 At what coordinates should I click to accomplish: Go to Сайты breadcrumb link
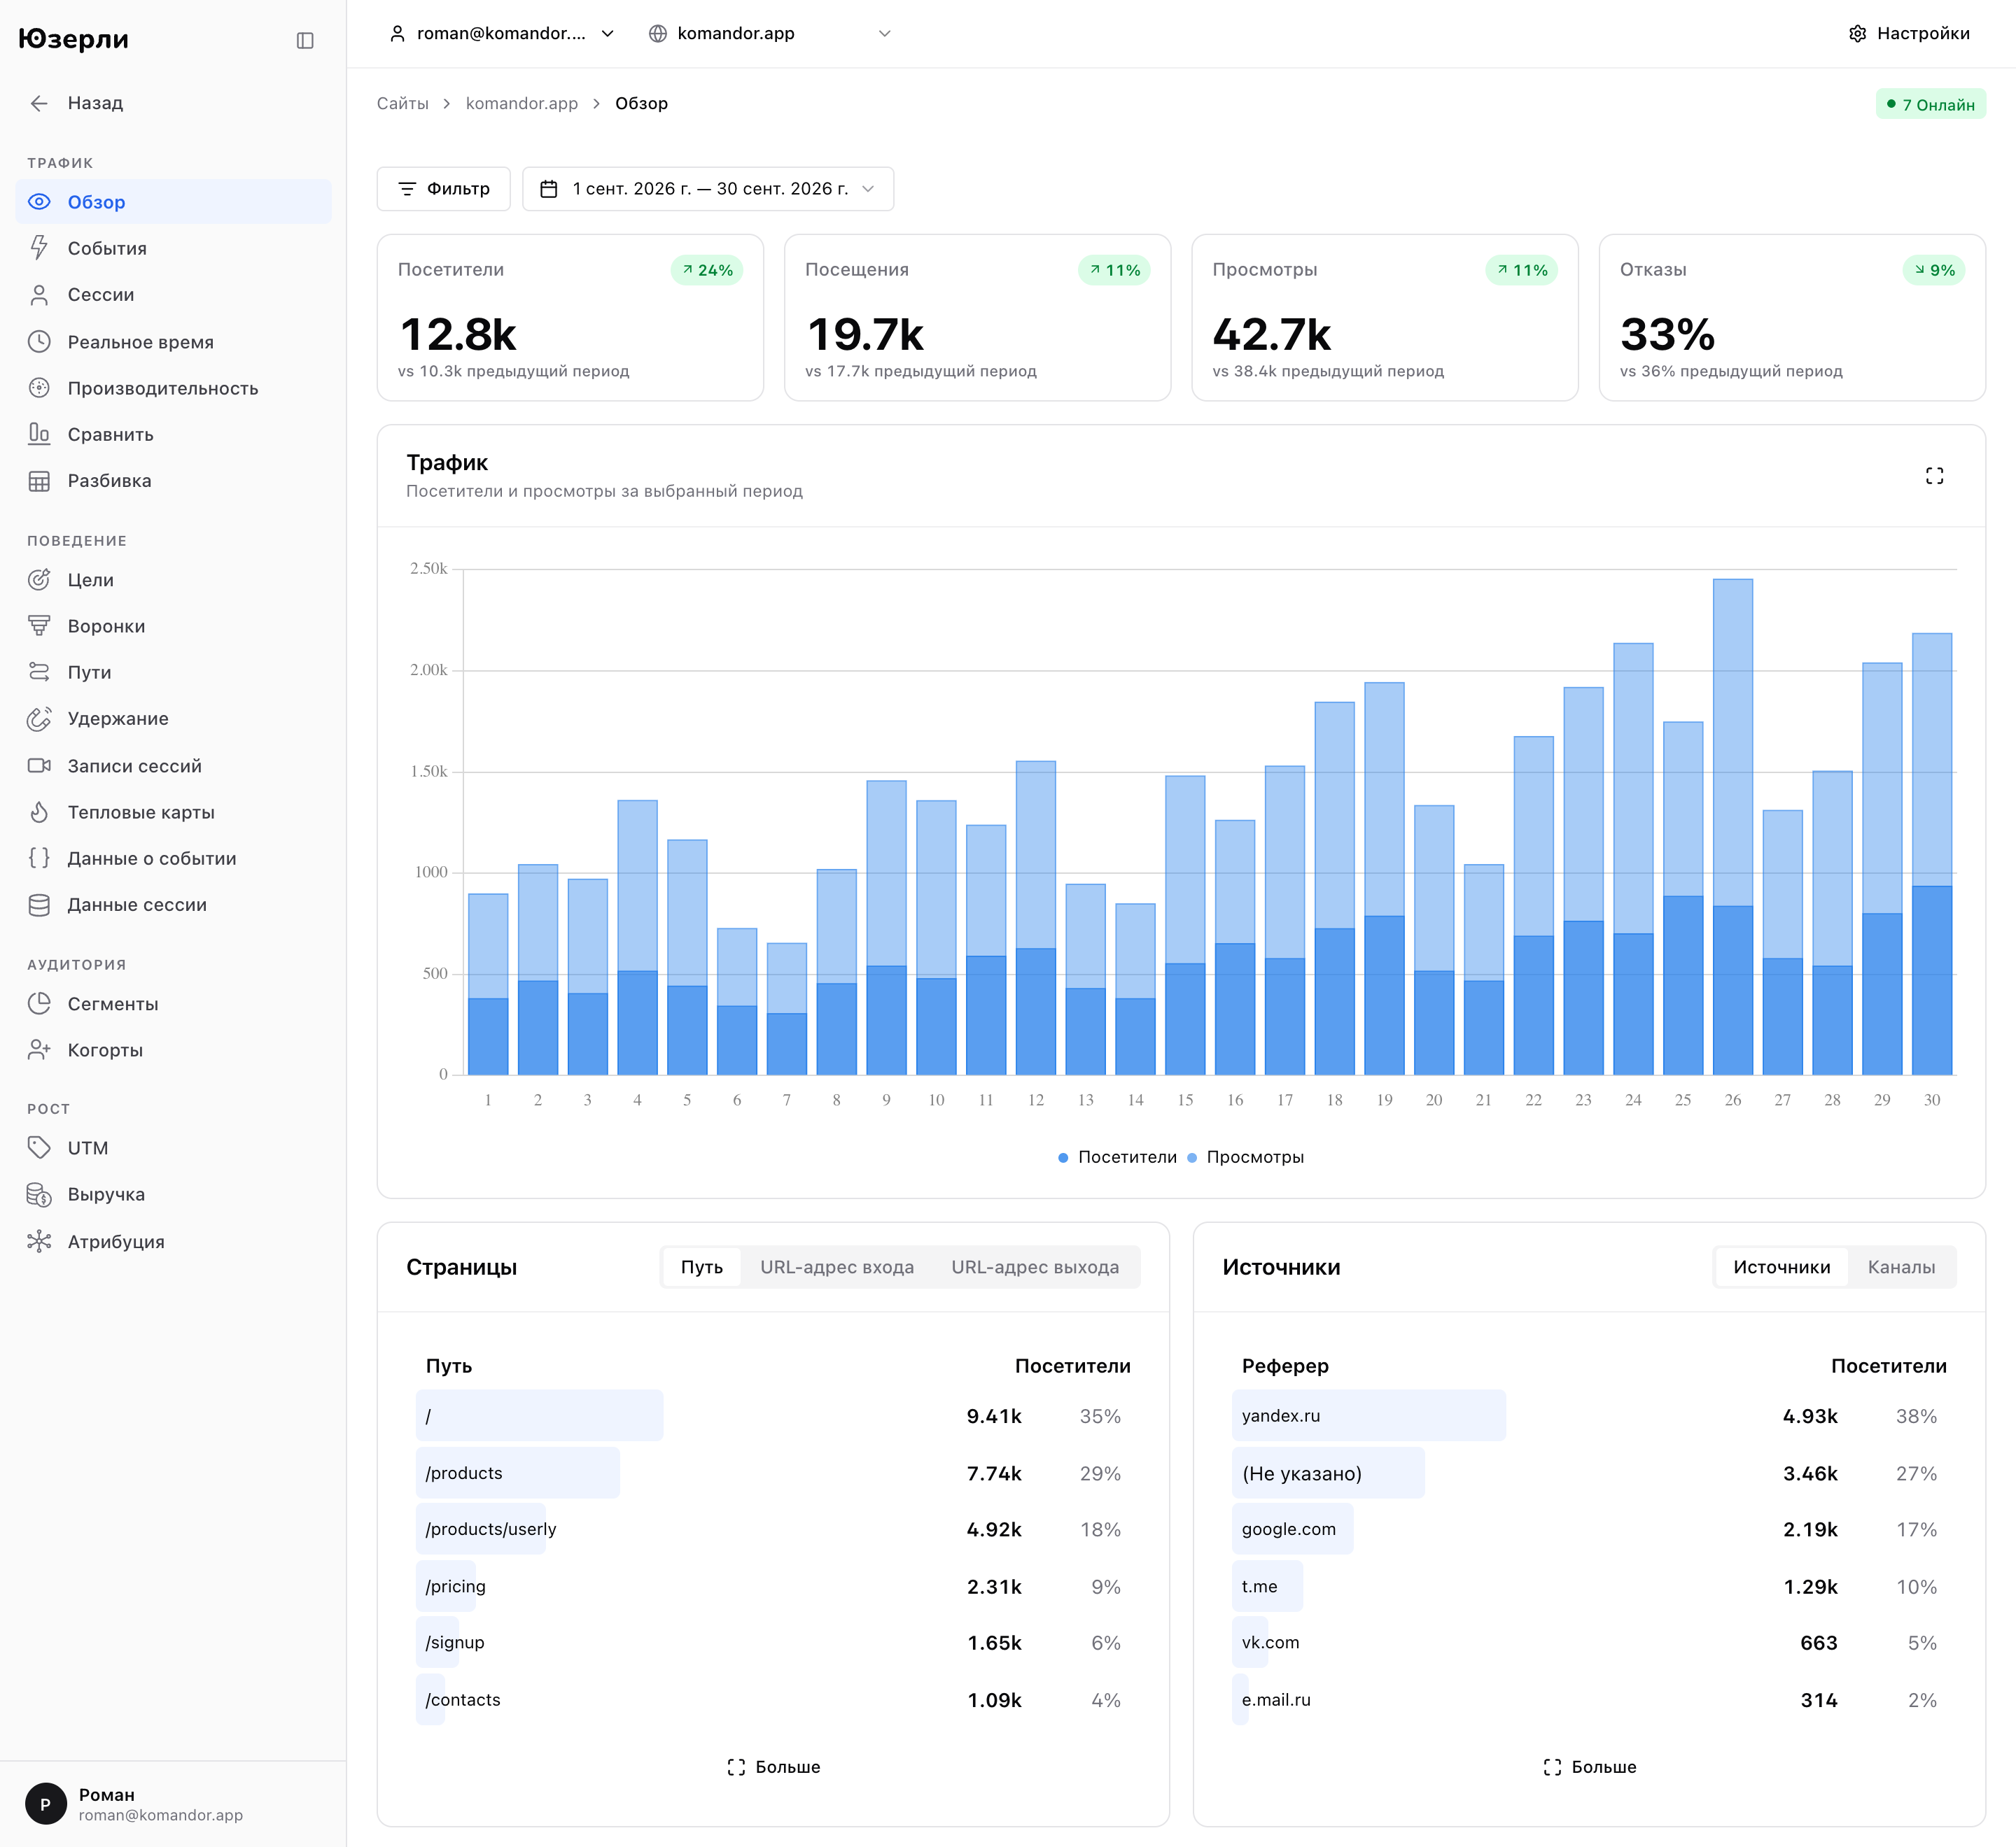pos(402,104)
